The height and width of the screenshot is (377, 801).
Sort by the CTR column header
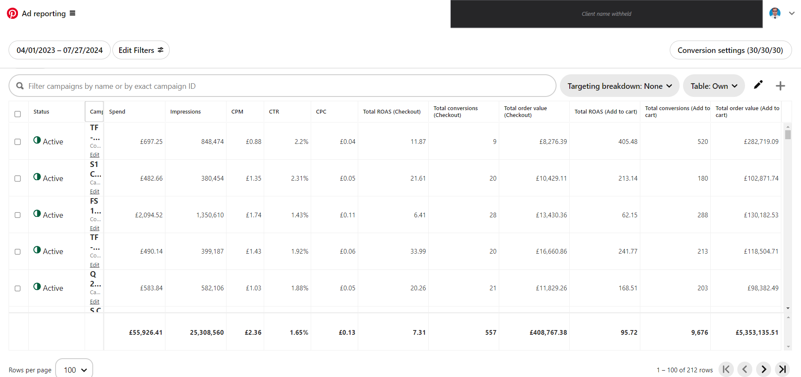coord(274,111)
